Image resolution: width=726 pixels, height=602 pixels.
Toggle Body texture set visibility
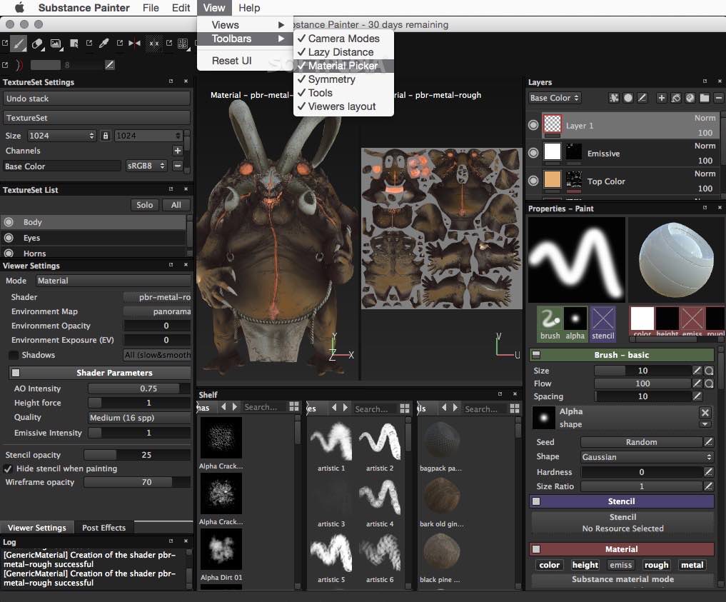click(9, 222)
